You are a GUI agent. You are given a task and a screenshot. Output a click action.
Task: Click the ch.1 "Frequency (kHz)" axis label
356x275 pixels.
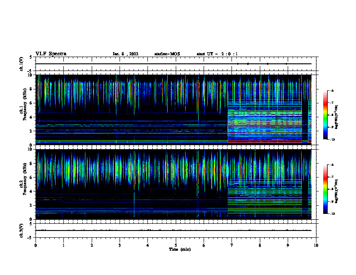point(25,105)
